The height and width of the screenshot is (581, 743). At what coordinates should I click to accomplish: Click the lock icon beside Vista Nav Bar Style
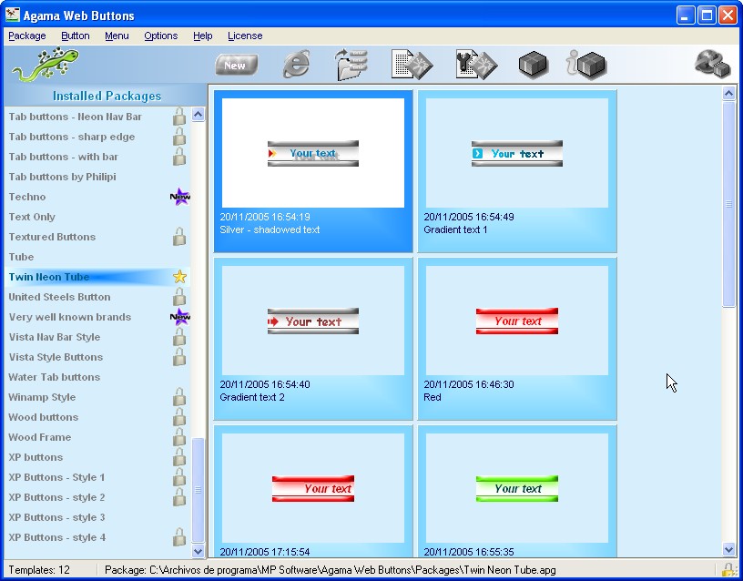(179, 337)
